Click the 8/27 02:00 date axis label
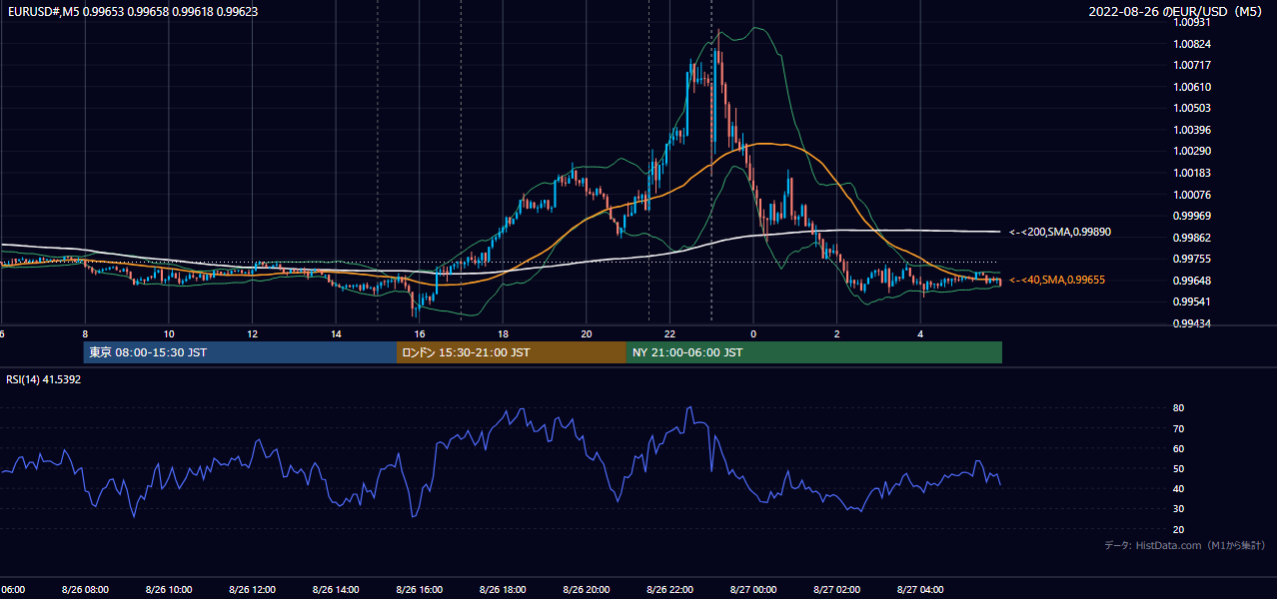This screenshot has width=1277, height=599. 837,590
